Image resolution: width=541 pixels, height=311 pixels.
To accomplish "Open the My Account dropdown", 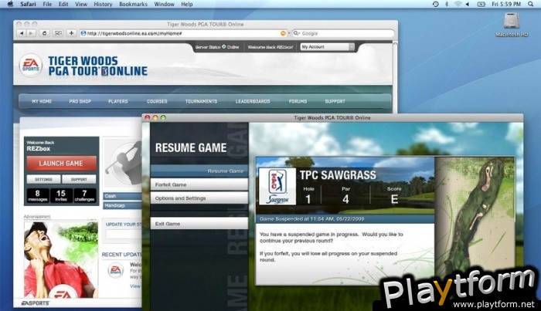I will (327, 47).
